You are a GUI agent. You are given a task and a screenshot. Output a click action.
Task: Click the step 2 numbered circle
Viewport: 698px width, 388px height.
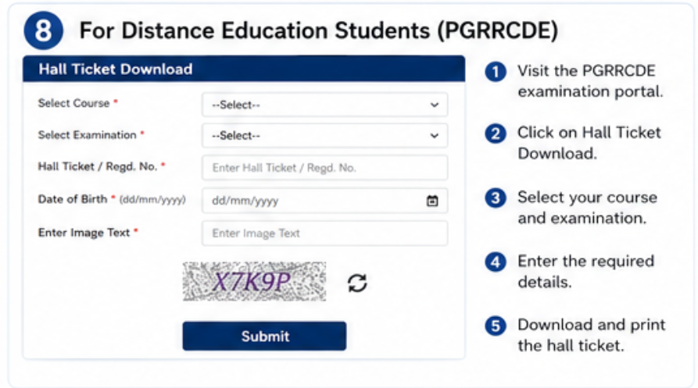tap(496, 133)
